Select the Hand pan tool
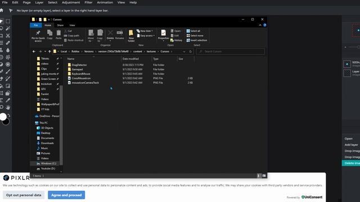The image size is (360, 202). click(8, 107)
